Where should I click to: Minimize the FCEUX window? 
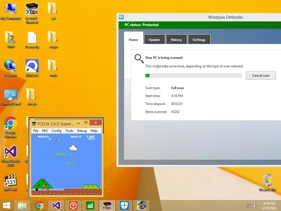[x=78, y=123]
